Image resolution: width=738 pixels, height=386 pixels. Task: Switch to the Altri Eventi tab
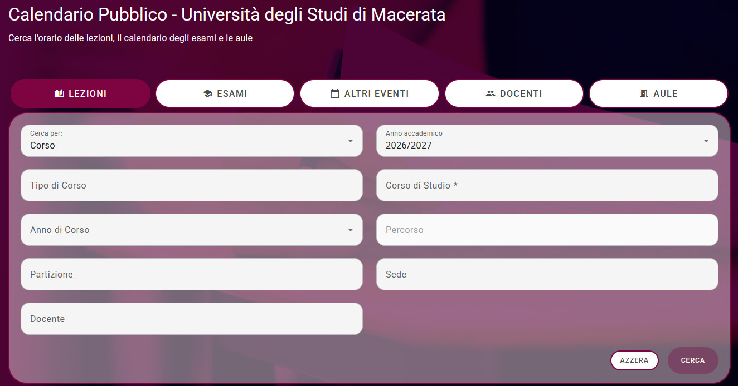pyautogui.click(x=370, y=93)
